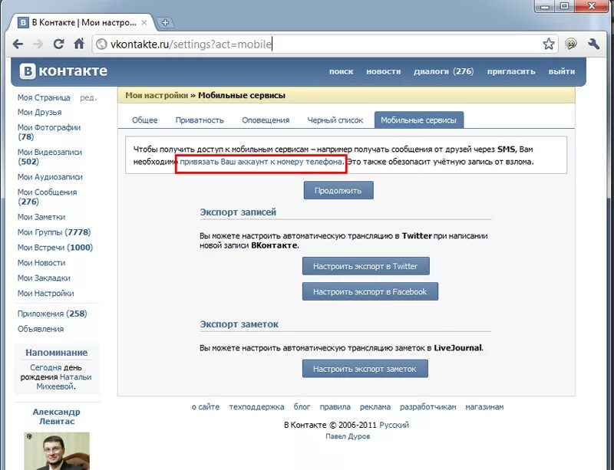This screenshot has width=614, height=470.
Task: Click the 'Мои настройки' breadcrumb link
Action: click(157, 96)
